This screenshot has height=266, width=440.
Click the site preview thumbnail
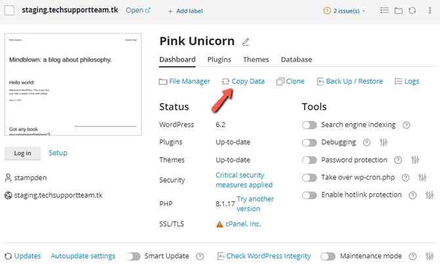74,85
